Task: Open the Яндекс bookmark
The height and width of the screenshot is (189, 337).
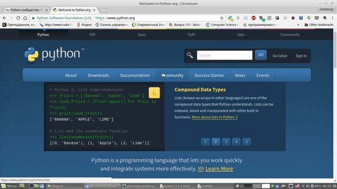Action: [84, 25]
